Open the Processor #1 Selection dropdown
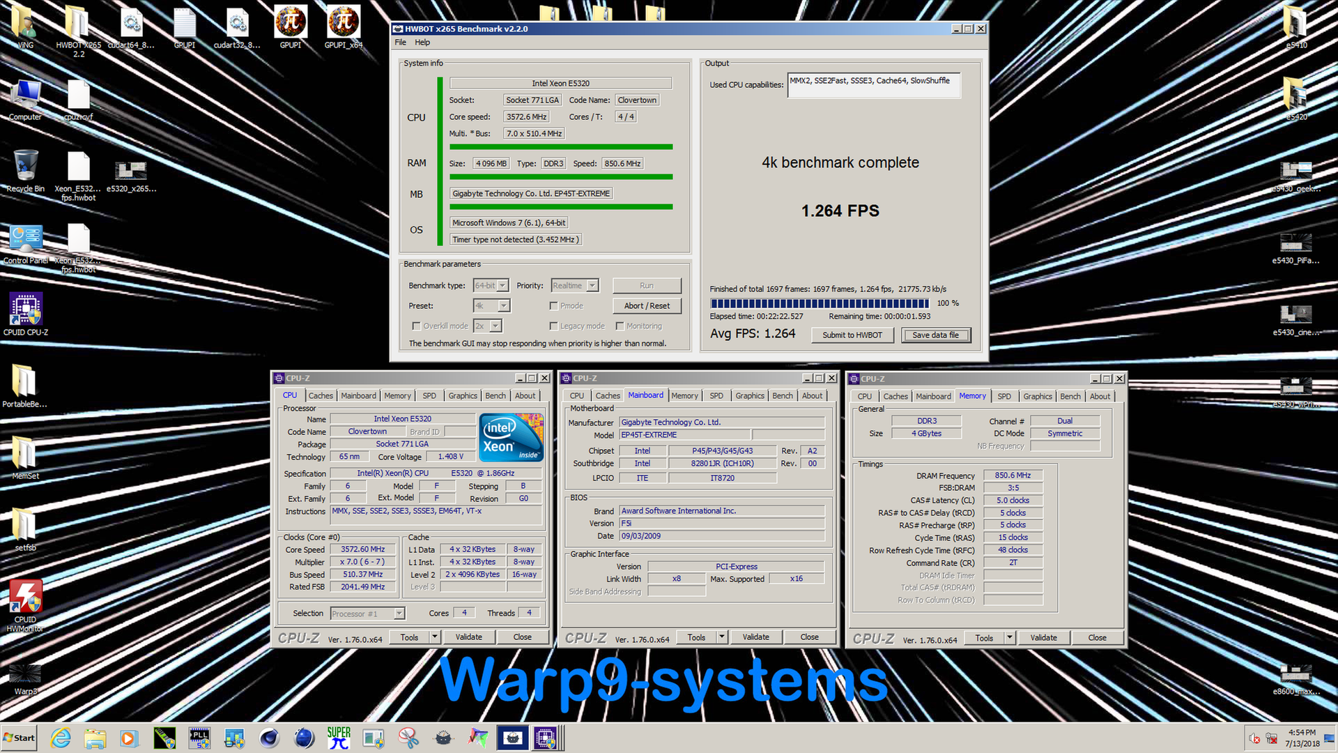Viewport: 1338px width, 753px height. pos(399,614)
